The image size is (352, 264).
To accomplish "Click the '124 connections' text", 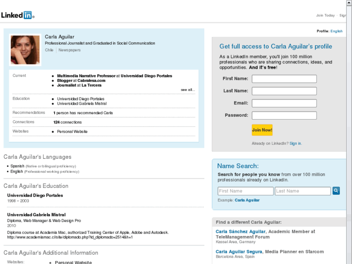I will 67,122.
